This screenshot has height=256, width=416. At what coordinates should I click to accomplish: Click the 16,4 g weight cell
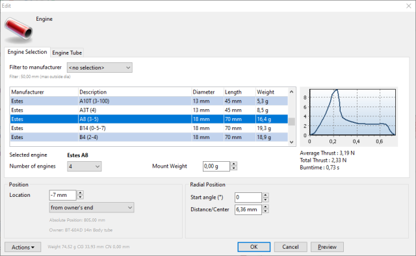coord(272,119)
